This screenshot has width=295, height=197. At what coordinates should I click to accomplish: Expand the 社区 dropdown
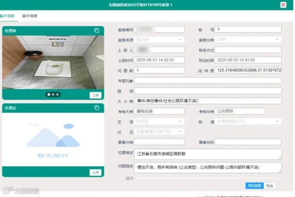[159, 132]
